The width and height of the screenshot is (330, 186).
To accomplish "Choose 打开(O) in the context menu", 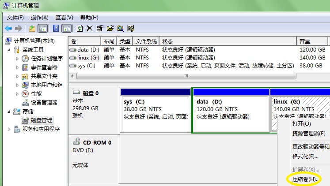I will (x=302, y=124).
